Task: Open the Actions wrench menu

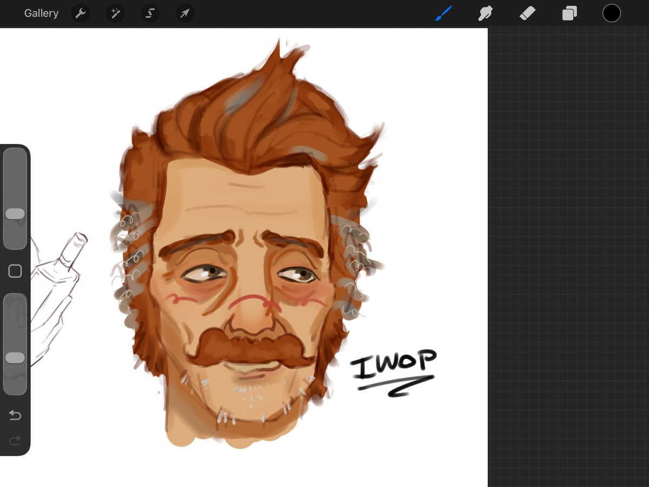Action: click(81, 14)
